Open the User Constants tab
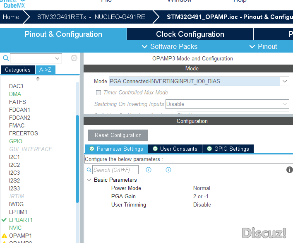This screenshot has height=243, width=293. click(175, 149)
